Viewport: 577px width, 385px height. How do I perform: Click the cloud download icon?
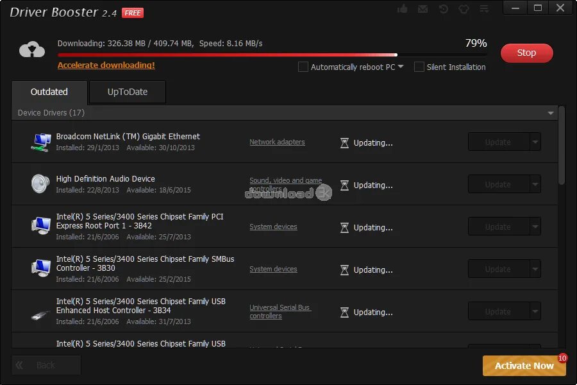pyautogui.click(x=32, y=49)
